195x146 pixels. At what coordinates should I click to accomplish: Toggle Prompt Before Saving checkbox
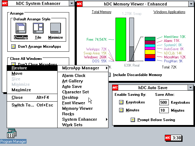point(133,120)
